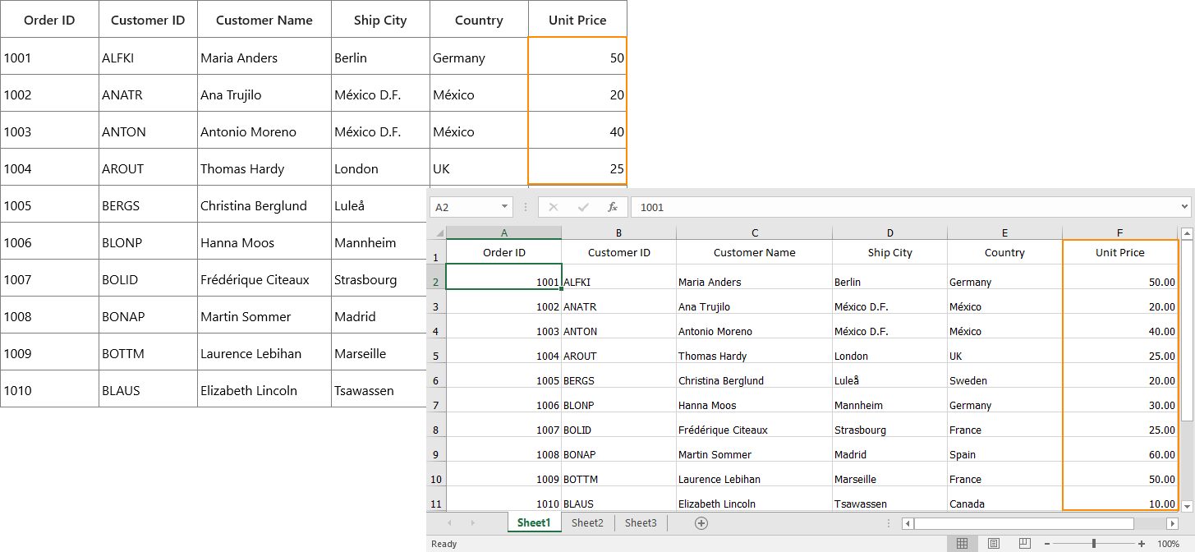Click the zoom in plus icon
The height and width of the screenshot is (552, 1195).
1142,544
